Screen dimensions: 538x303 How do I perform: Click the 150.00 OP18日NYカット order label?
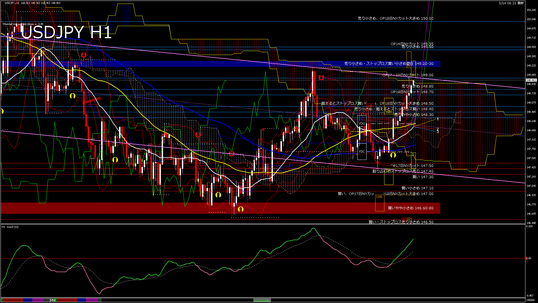pyautogui.click(x=395, y=19)
